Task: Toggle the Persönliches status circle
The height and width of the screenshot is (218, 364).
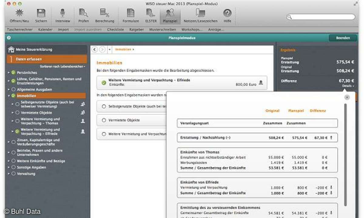Action: pyautogui.click(x=13, y=73)
